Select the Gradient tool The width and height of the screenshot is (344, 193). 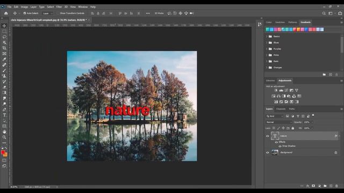point(4,93)
